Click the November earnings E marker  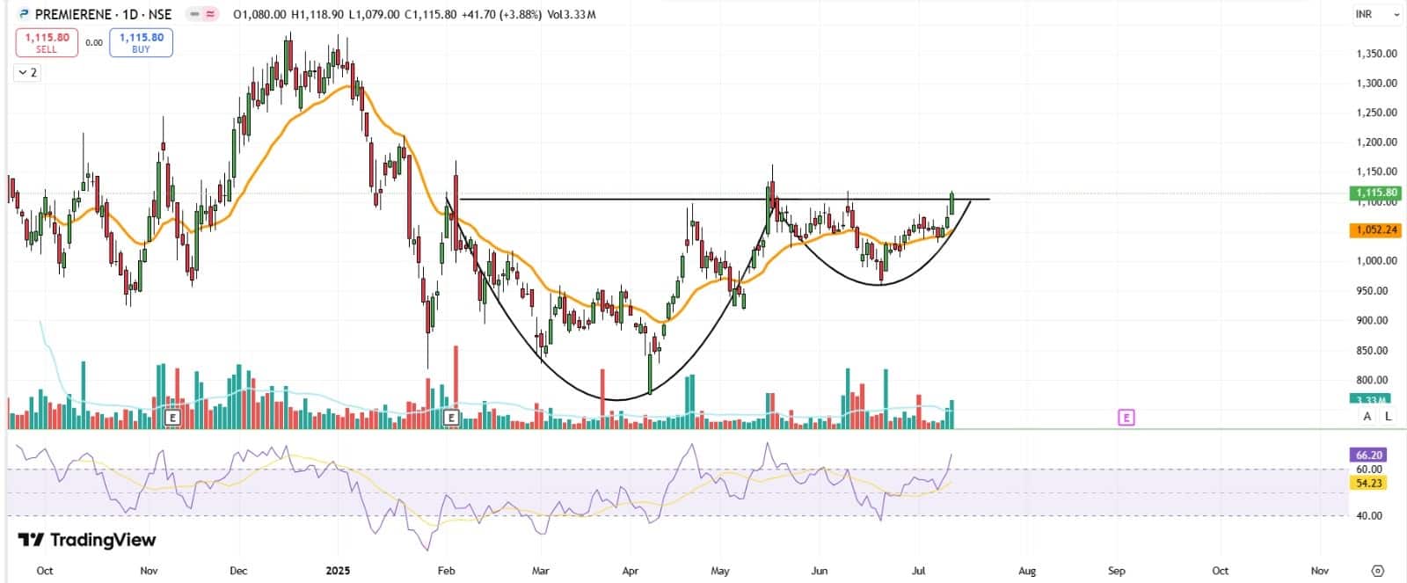pos(172,418)
